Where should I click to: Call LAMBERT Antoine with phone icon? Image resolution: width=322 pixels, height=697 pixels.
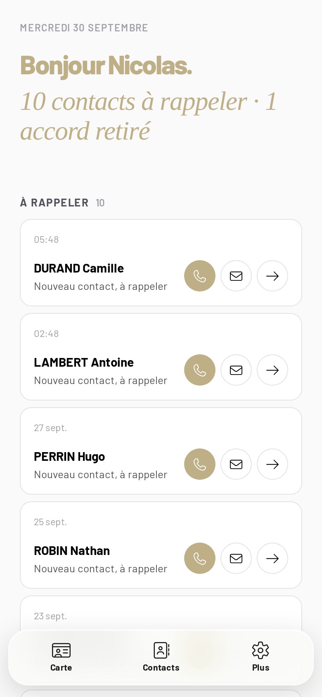tap(200, 370)
